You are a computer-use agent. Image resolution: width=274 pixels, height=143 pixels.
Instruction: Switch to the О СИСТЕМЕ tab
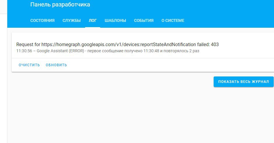pos(173,20)
